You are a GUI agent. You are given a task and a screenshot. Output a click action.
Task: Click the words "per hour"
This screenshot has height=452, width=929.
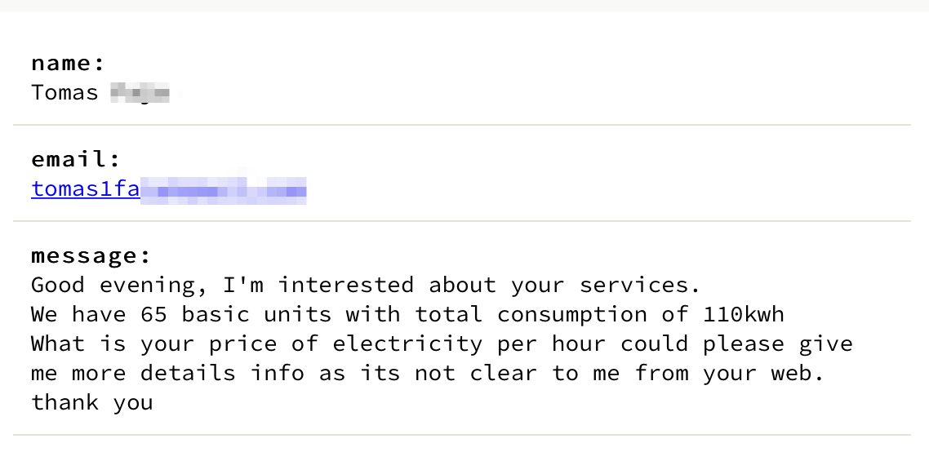coord(551,344)
